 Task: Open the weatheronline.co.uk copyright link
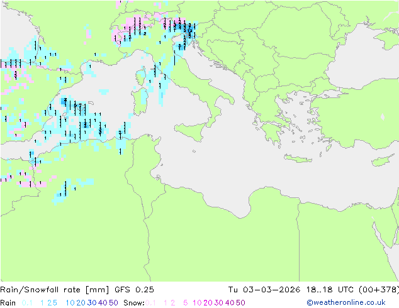346,303
